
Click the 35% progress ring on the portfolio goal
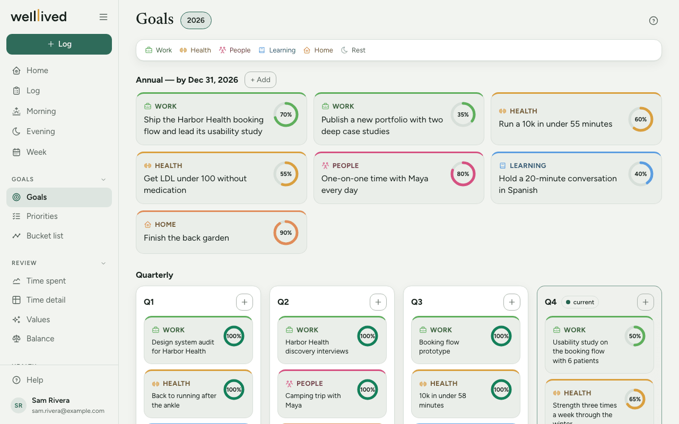(463, 114)
